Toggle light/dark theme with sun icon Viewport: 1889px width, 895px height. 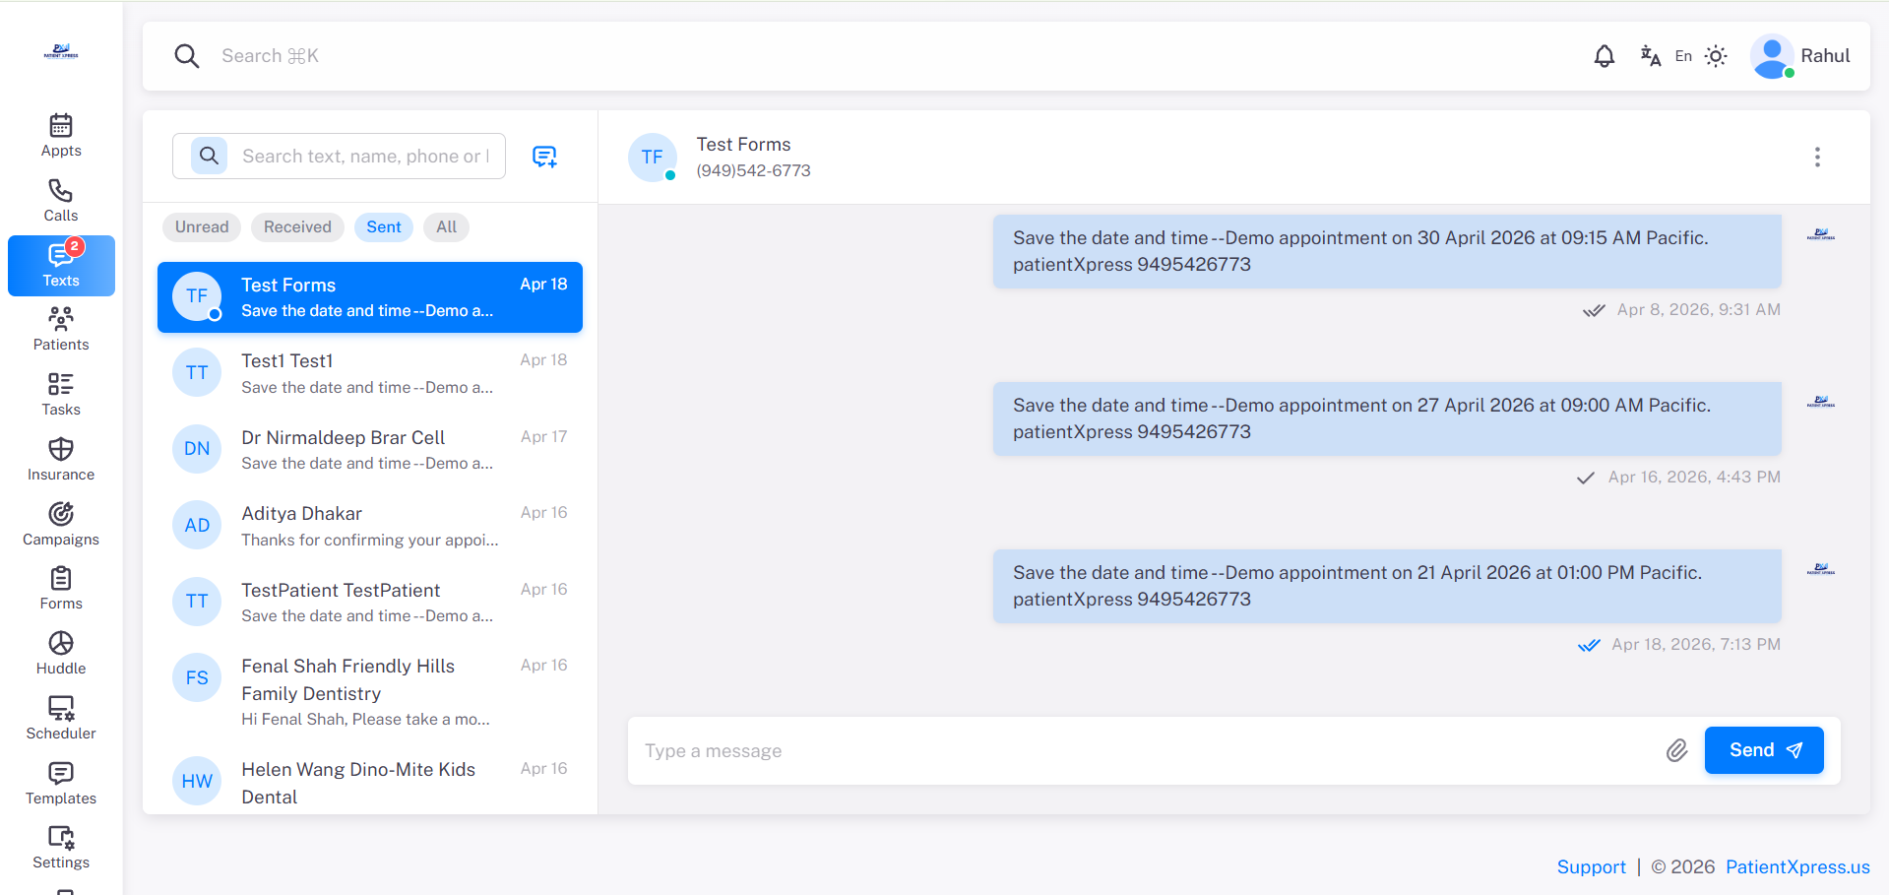pos(1716,56)
